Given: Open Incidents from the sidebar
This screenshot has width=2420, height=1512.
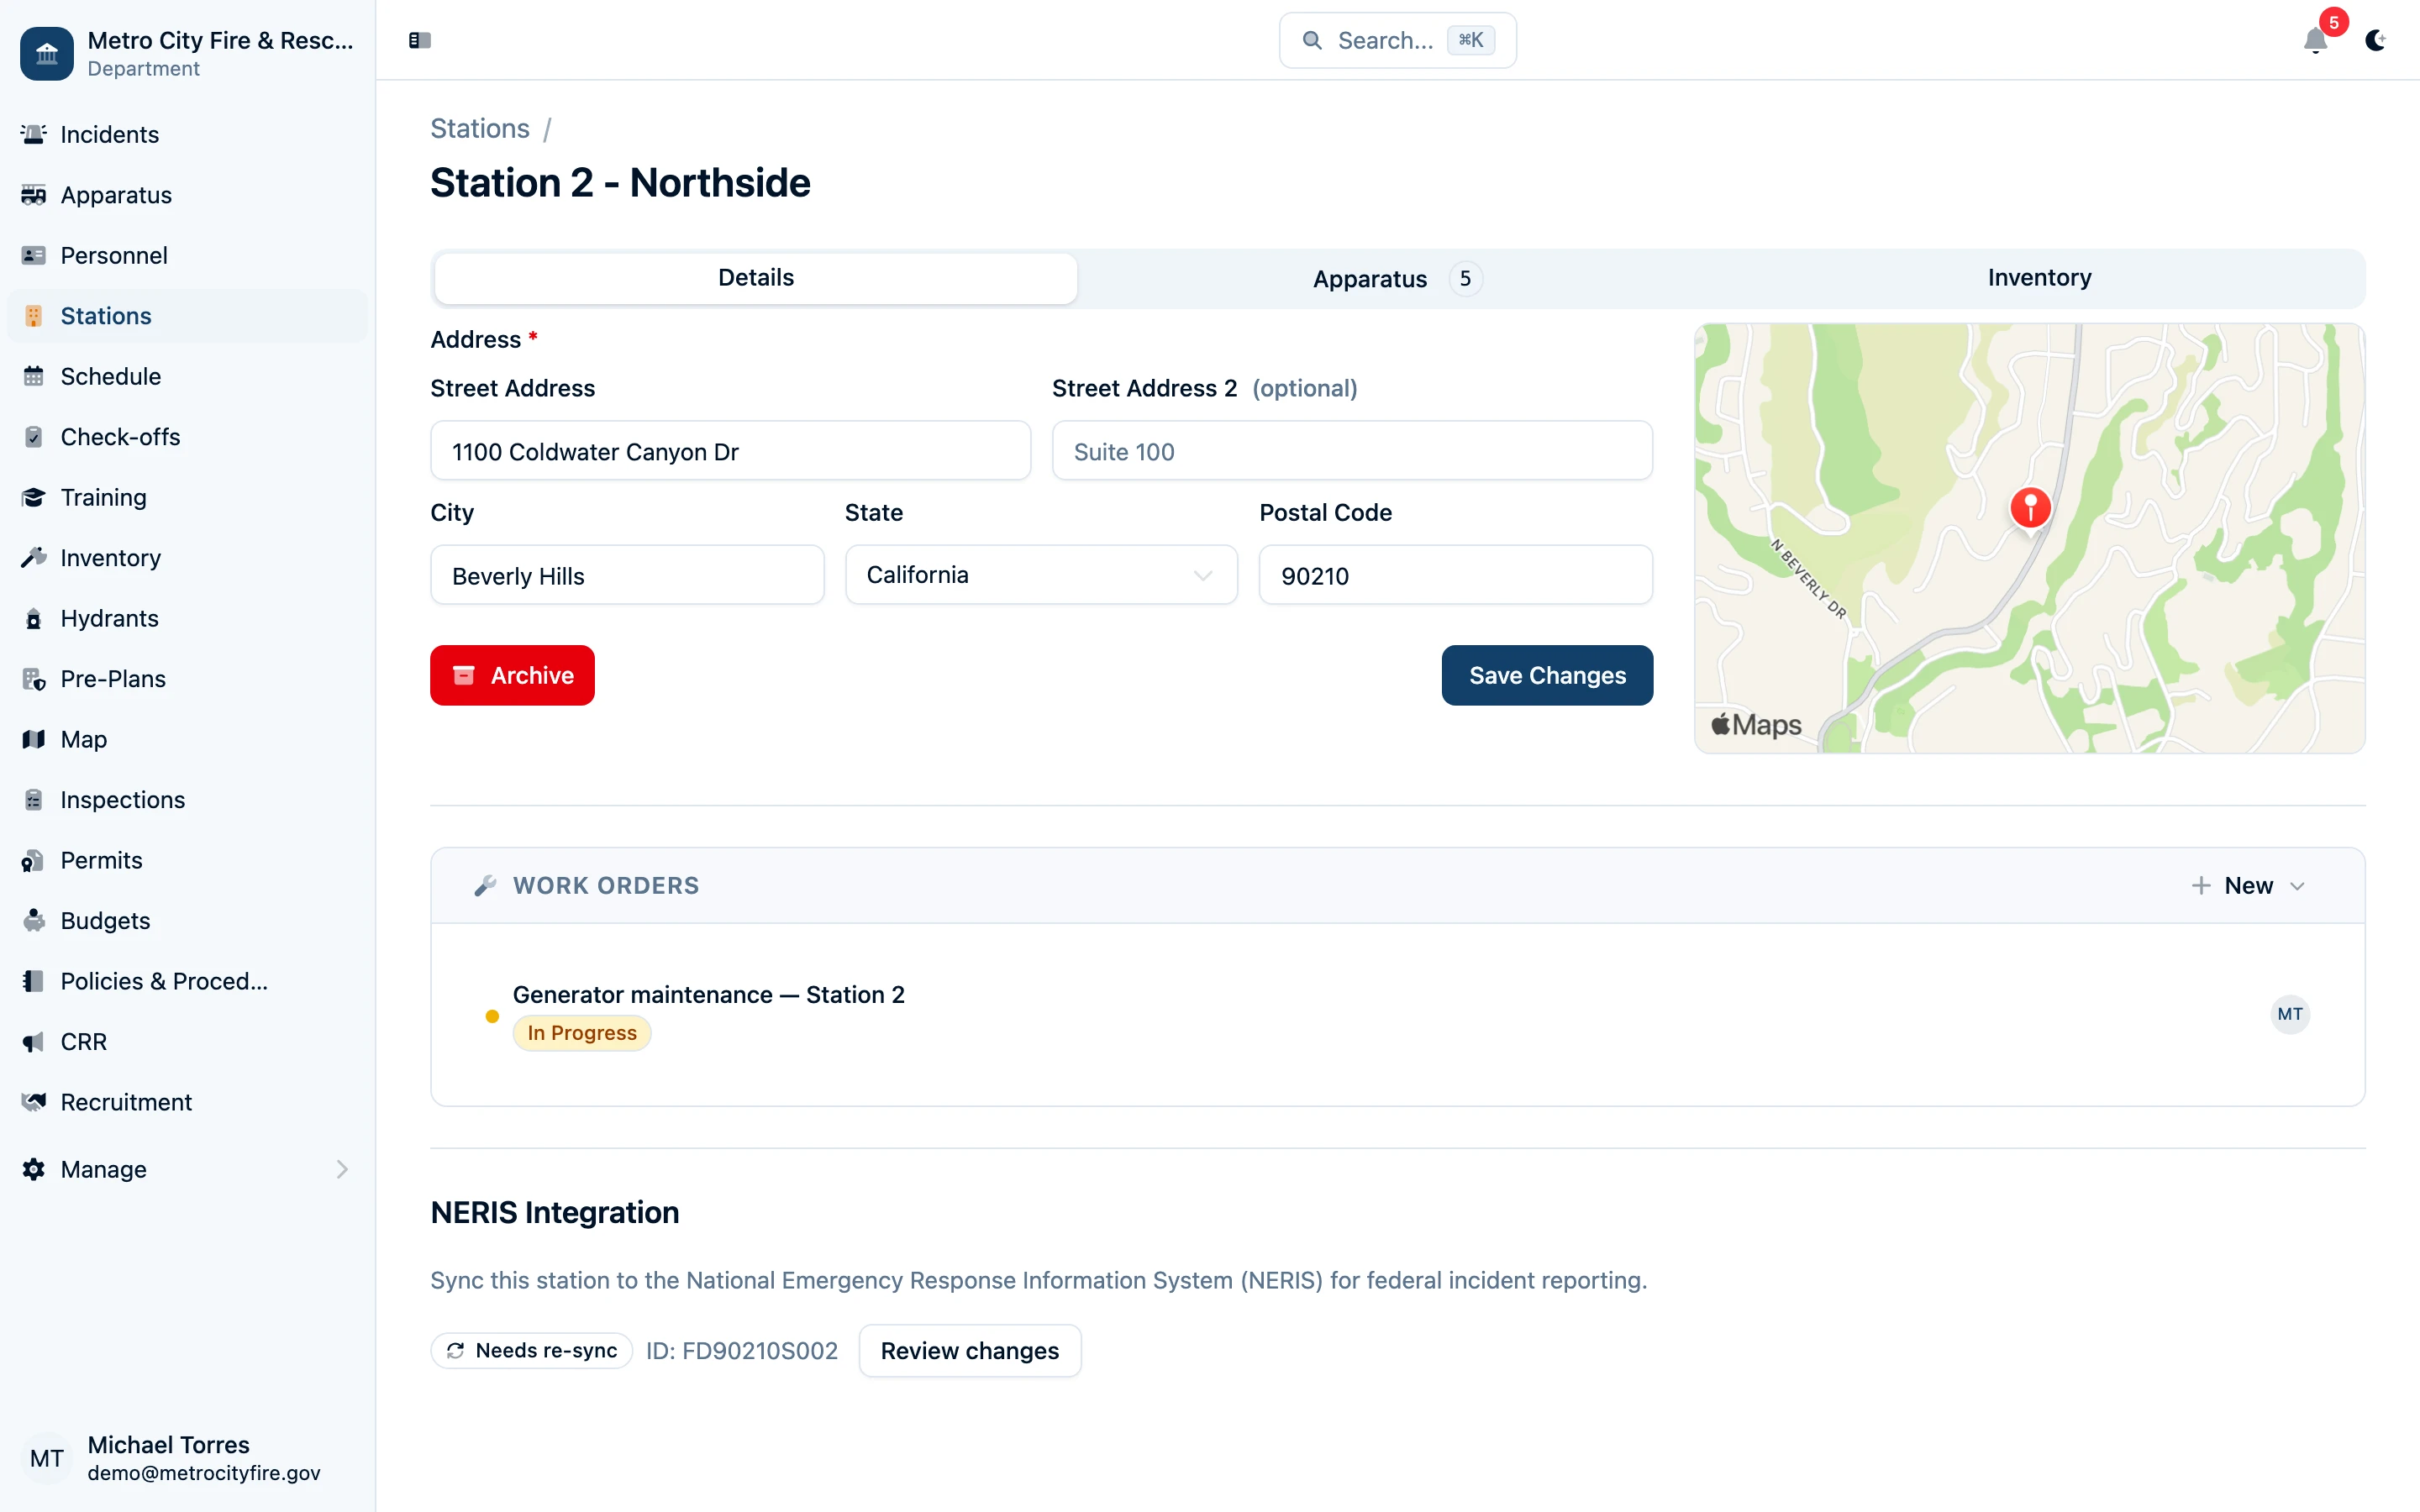Looking at the screenshot, I should click(x=109, y=134).
